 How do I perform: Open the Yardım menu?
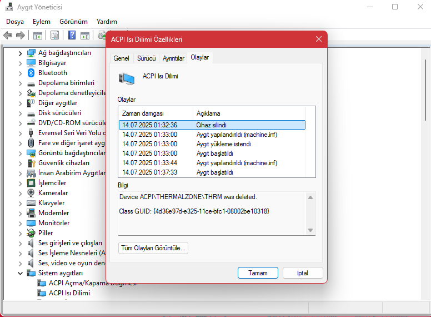point(107,22)
